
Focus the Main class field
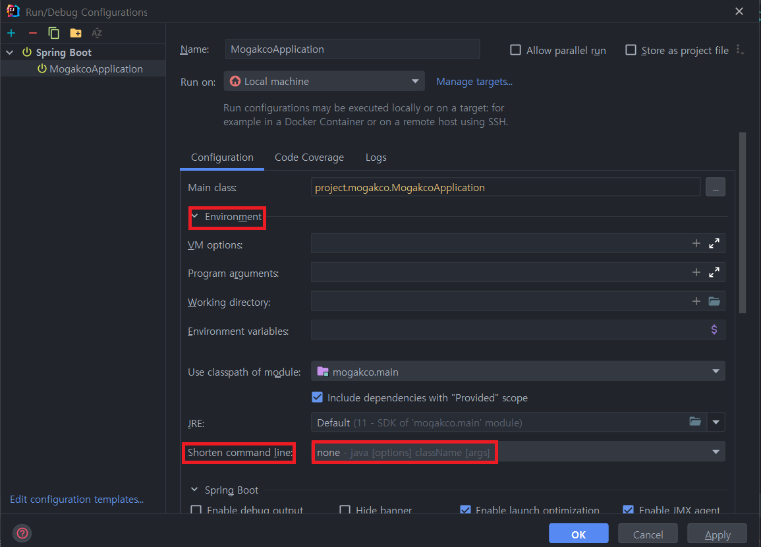coord(505,187)
